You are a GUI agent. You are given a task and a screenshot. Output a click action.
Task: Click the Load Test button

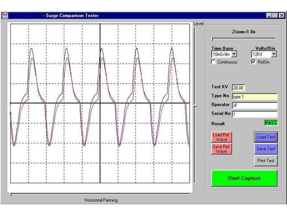coord(266,137)
